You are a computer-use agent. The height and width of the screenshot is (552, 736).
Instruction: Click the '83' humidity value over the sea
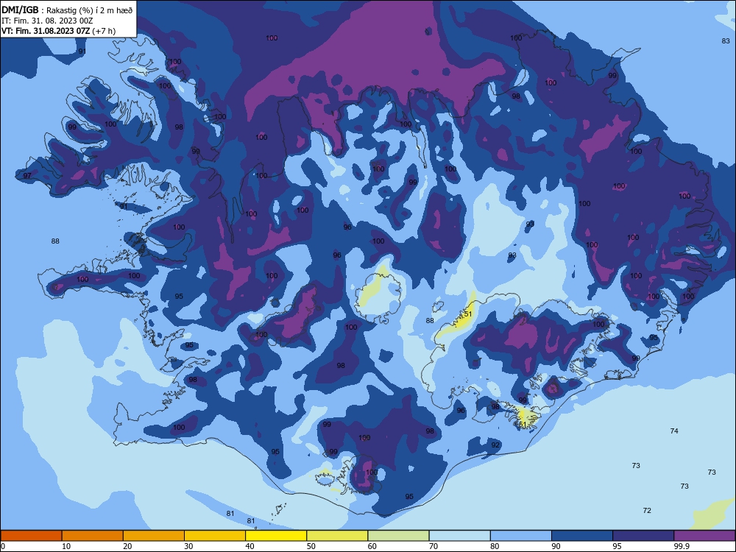coord(726,40)
